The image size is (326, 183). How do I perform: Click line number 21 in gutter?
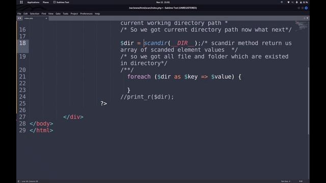coord(22,77)
